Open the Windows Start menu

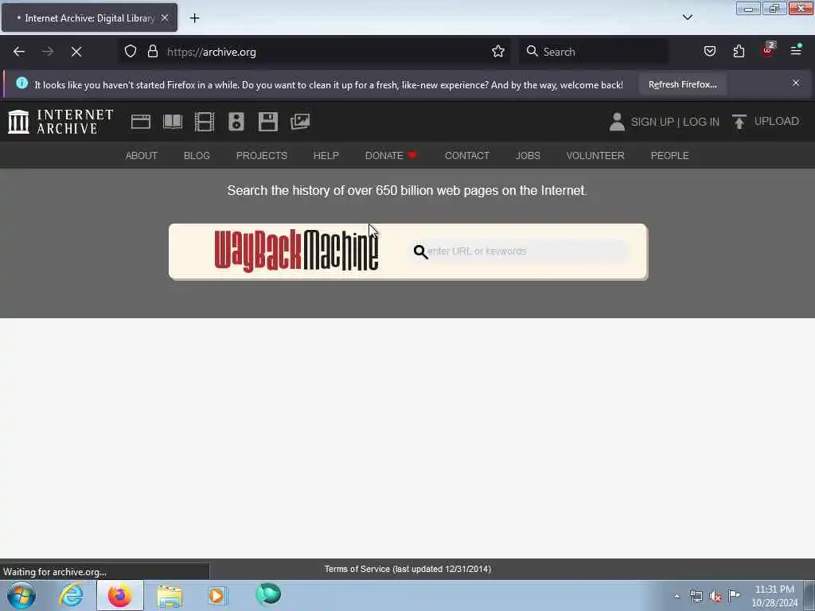[21, 595]
